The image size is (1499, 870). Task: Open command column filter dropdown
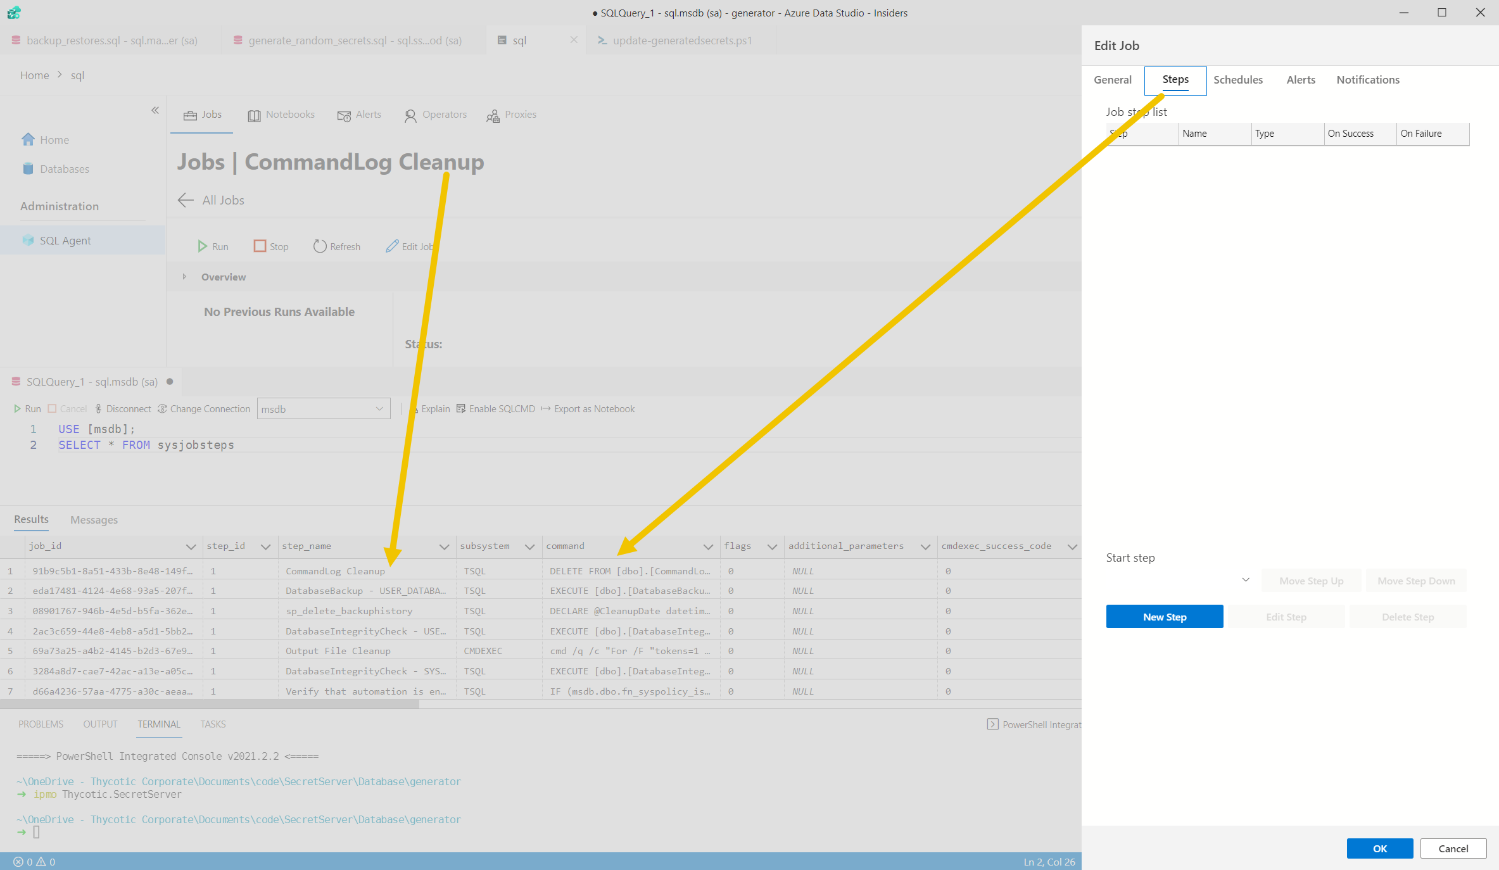click(708, 546)
